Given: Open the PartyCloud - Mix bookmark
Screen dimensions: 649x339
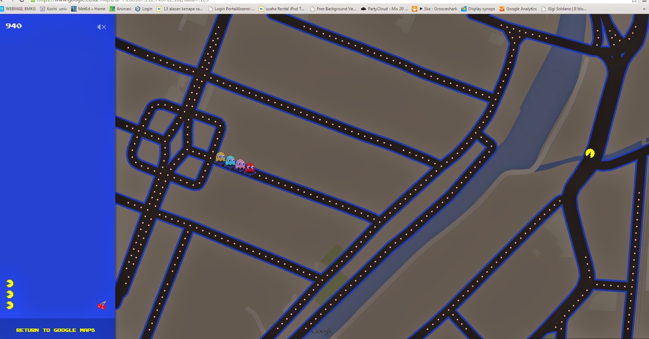Looking at the screenshot, I should pyautogui.click(x=384, y=9).
